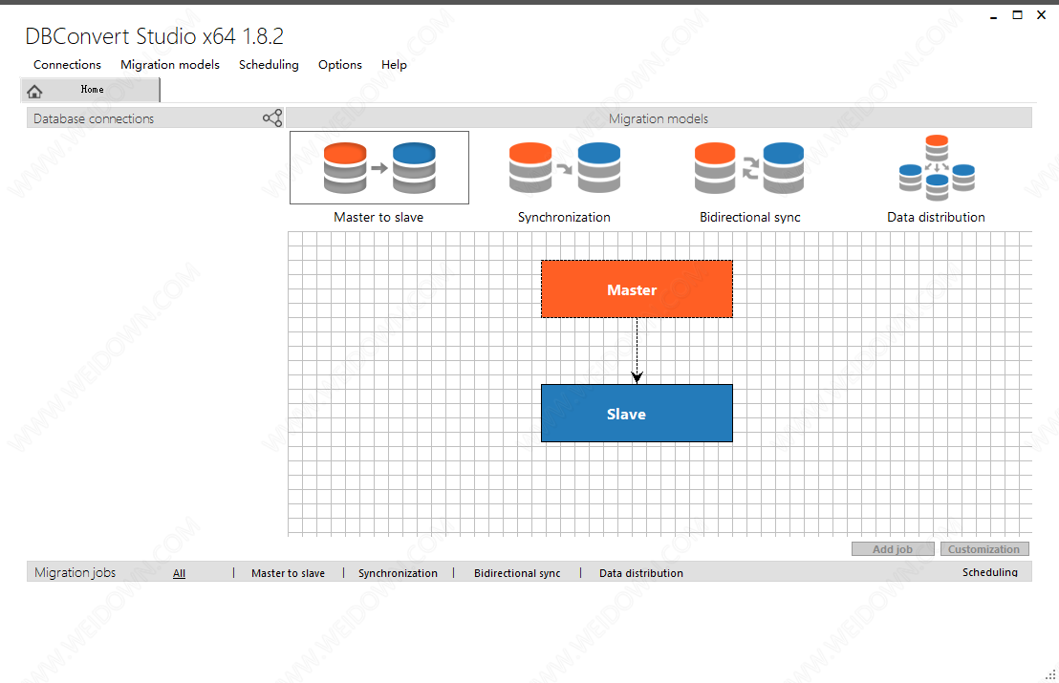This screenshot has height=683, width=1059.
Task: Click the Add job button
Action: tap(893, 548)
